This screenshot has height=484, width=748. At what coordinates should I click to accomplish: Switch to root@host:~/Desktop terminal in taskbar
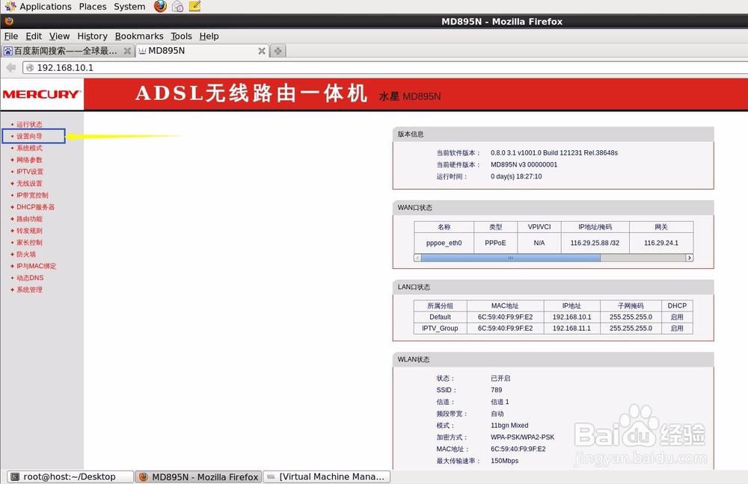(x=70, y=477)
